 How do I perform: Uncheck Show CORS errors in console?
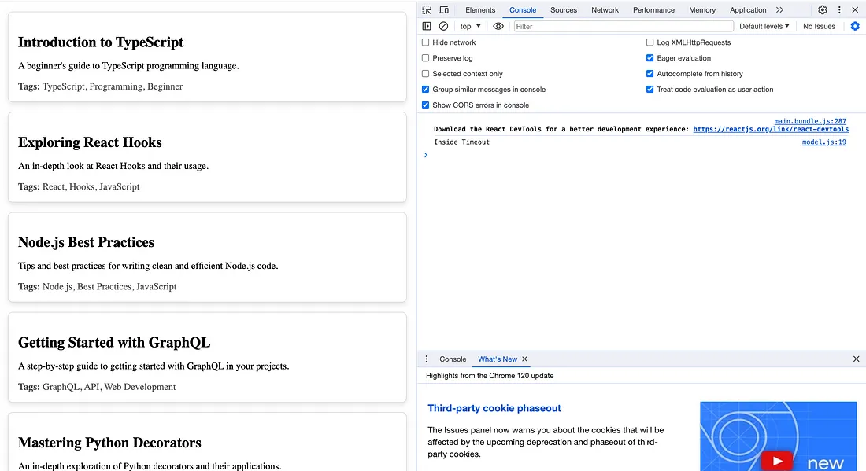425,105
